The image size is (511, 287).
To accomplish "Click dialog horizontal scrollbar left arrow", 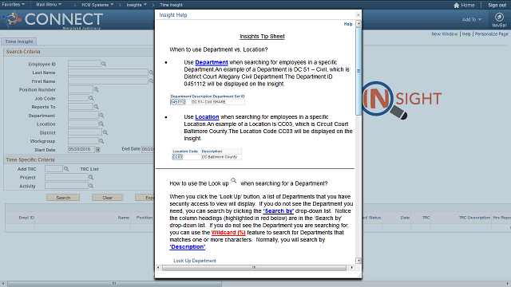I will [x=158, y=268].
